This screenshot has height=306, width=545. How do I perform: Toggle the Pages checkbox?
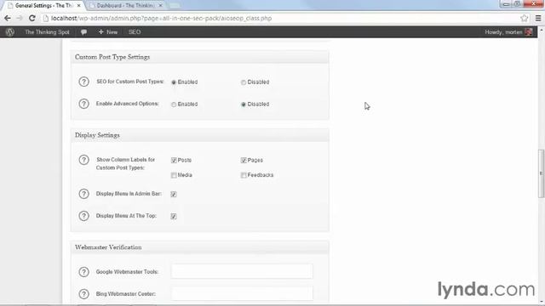(x=244, y=161)
